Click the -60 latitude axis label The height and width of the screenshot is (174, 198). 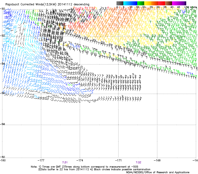(x=2, y=157)
